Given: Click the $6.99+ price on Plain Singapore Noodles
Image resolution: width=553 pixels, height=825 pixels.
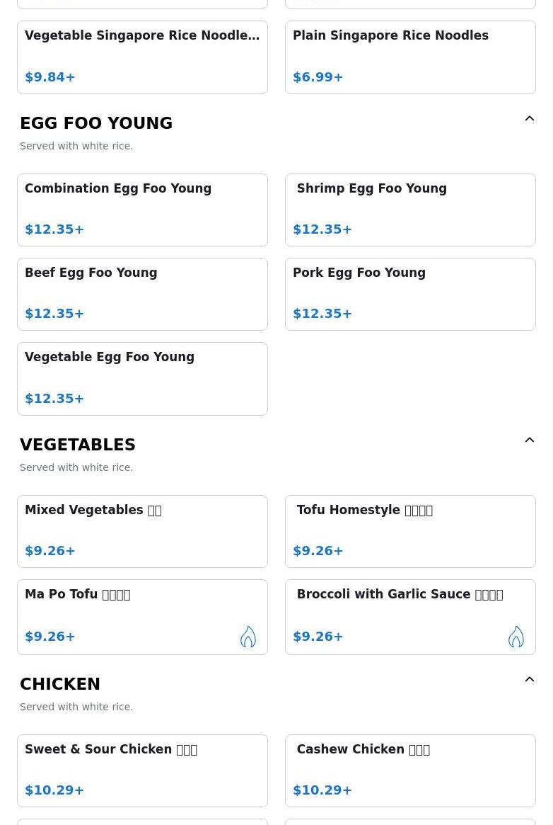Looking at the screenshot, I should coord(318,77).
